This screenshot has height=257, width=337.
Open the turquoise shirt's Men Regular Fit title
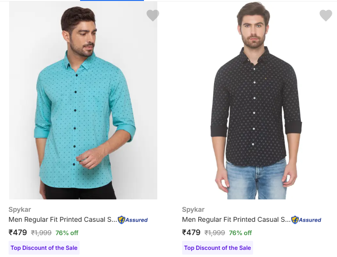click(62, 220)
